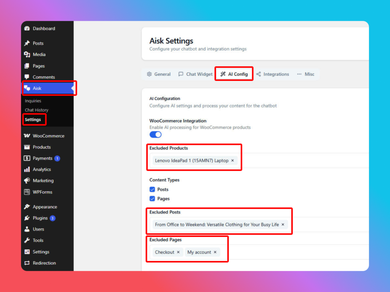This screenshot has height=292, width=390.
Task: Click the Integrations share icon
Action: pos(259,74)
